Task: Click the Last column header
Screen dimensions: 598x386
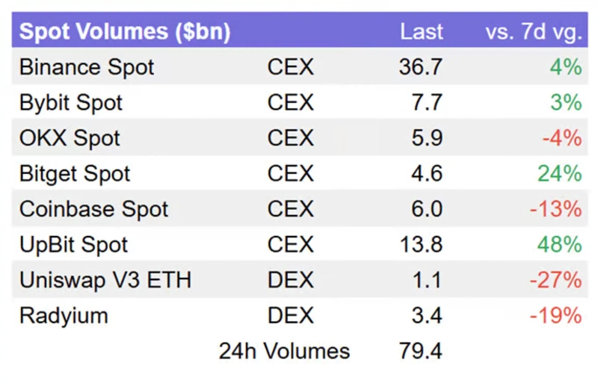Action: point(422,32)
